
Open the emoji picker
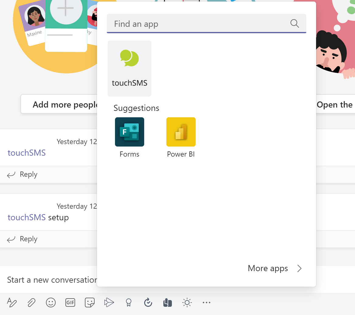point(51,303)
